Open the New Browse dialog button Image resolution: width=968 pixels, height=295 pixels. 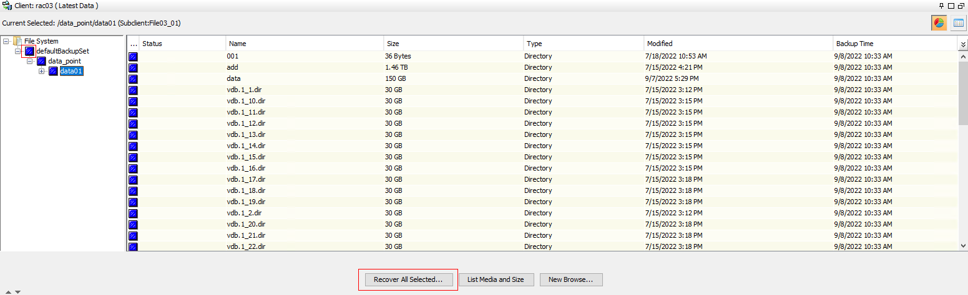(571, 279)
